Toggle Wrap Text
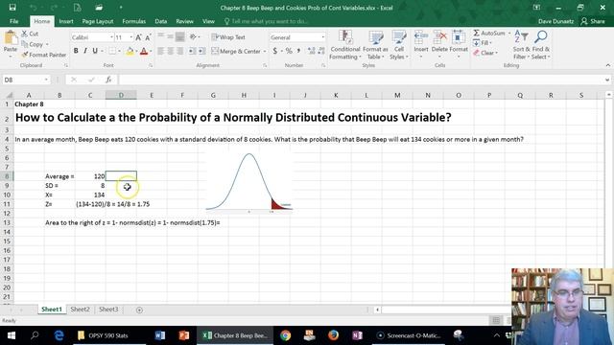This screenshot has width=614, height=345. (x=228, y=37)
